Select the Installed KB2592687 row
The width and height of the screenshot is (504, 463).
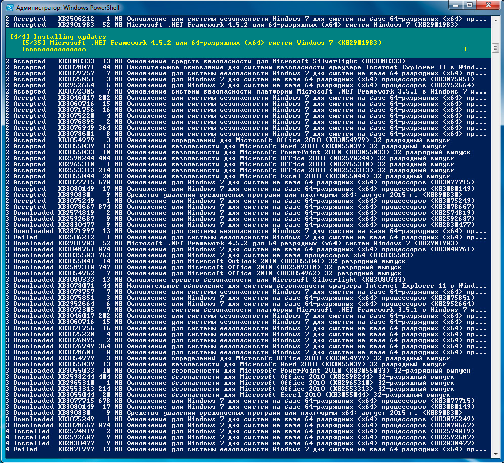click(x=240, y=437)
